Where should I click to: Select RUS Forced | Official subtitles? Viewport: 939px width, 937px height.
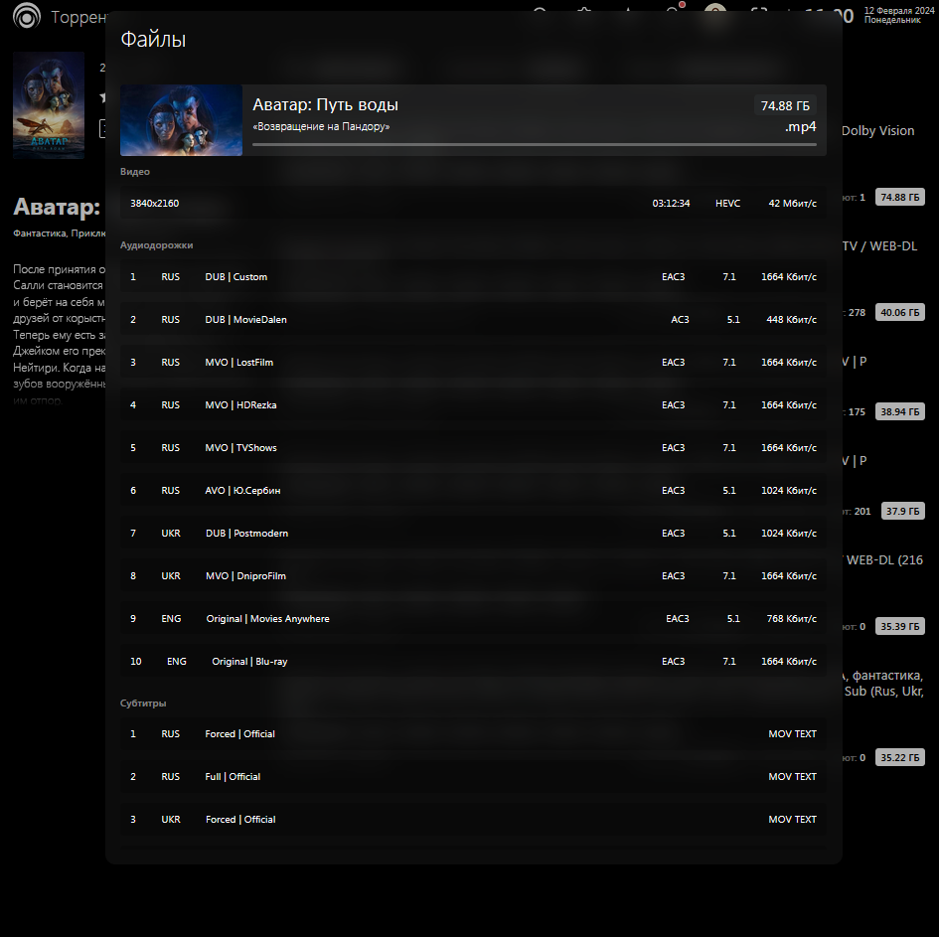(x=473, y=733)
